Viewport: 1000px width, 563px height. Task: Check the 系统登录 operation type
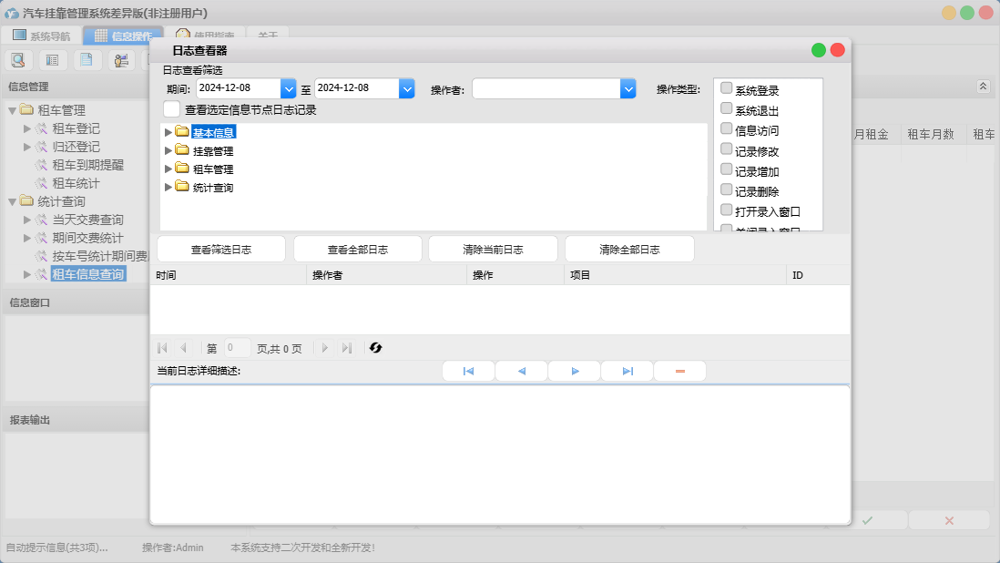tap(726, 88)
